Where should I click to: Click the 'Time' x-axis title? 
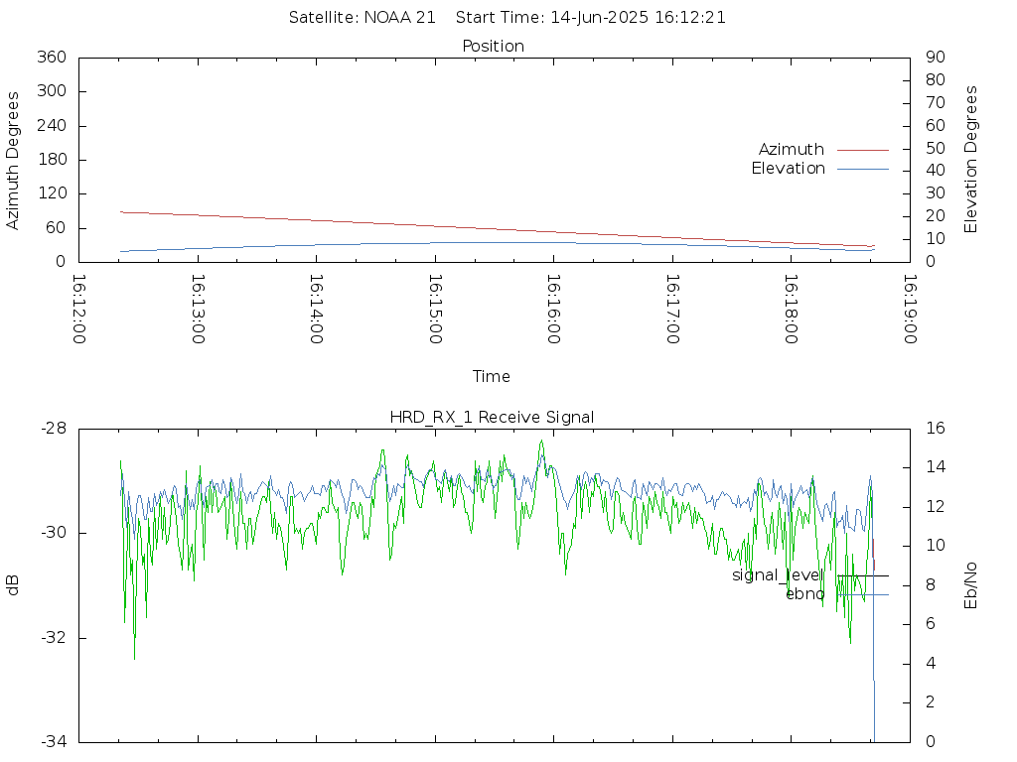click(491, 376)
